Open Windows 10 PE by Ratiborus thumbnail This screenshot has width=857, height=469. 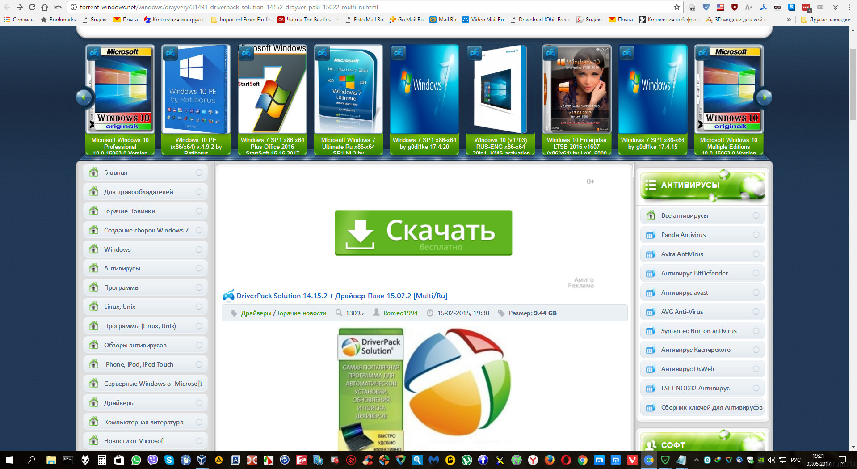point(196,89)
